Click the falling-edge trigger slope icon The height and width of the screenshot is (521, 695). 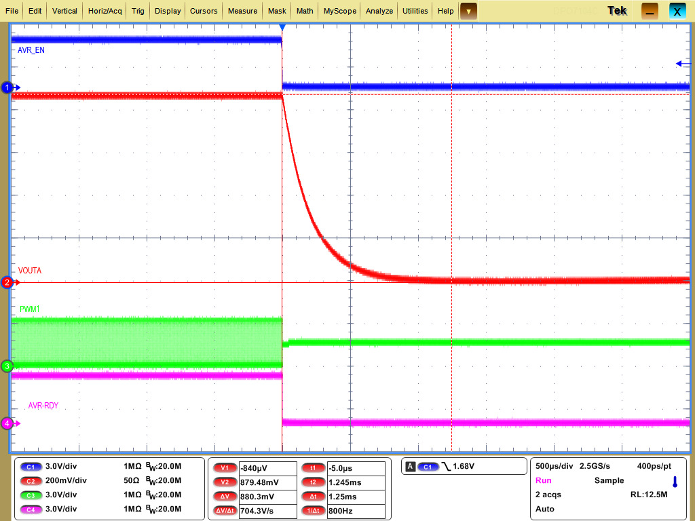[x=446, y=466]
